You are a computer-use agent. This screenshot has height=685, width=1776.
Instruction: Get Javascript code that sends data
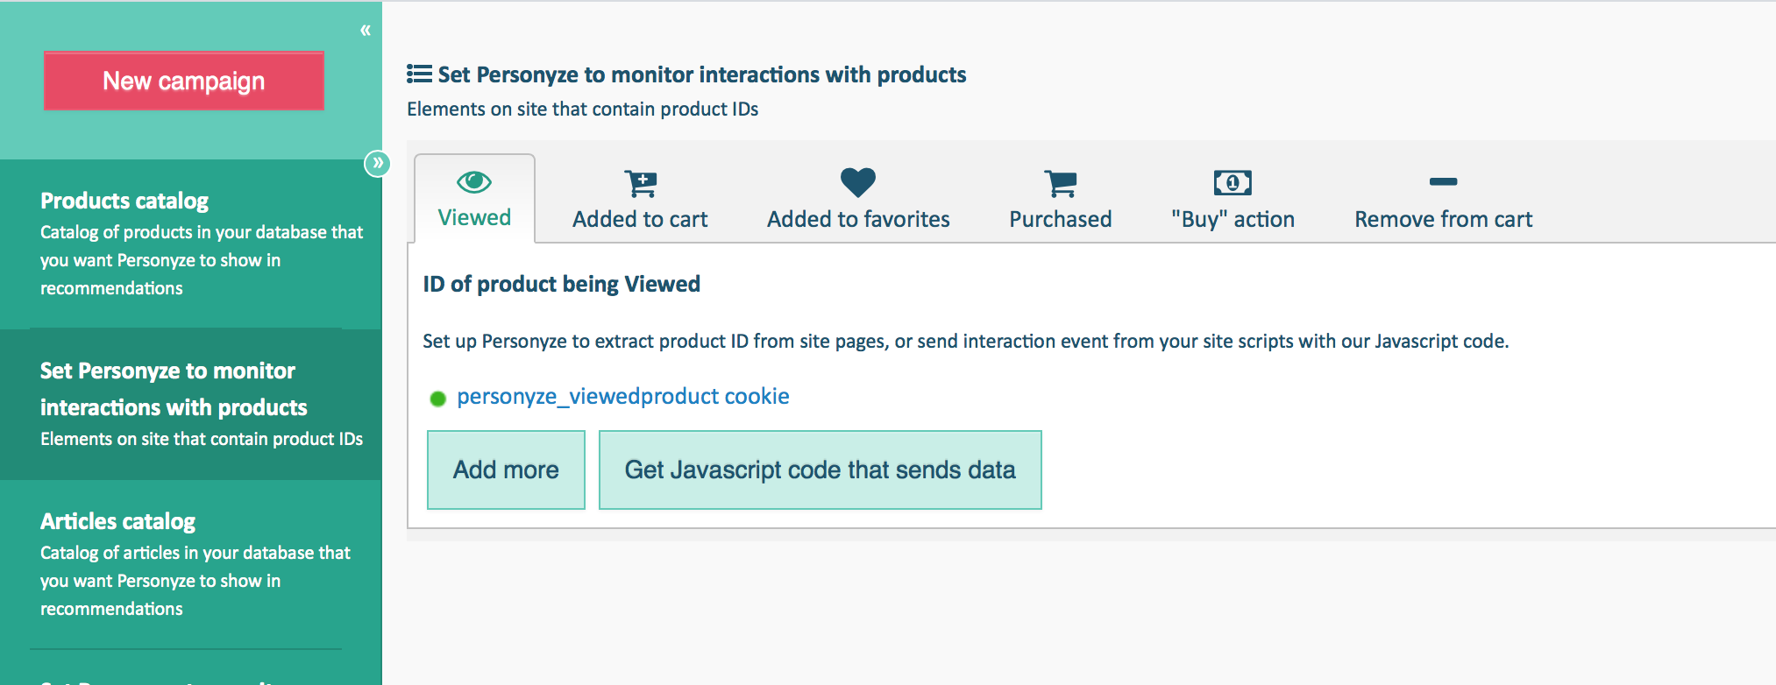tap(820, 470)
